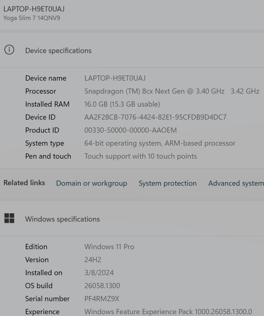Click the Windows logo icon
264x316 pixels.
tap(9, 219)
